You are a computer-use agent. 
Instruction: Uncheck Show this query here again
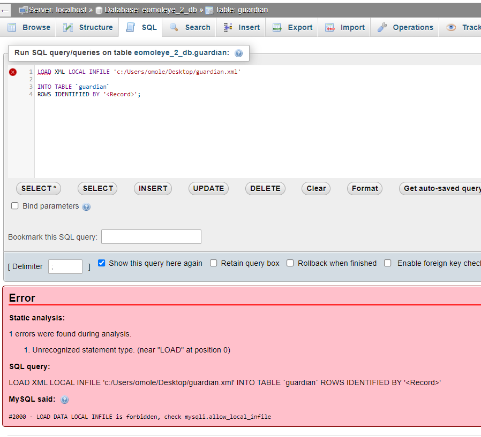pyautogui.click(x=101, y=263)
